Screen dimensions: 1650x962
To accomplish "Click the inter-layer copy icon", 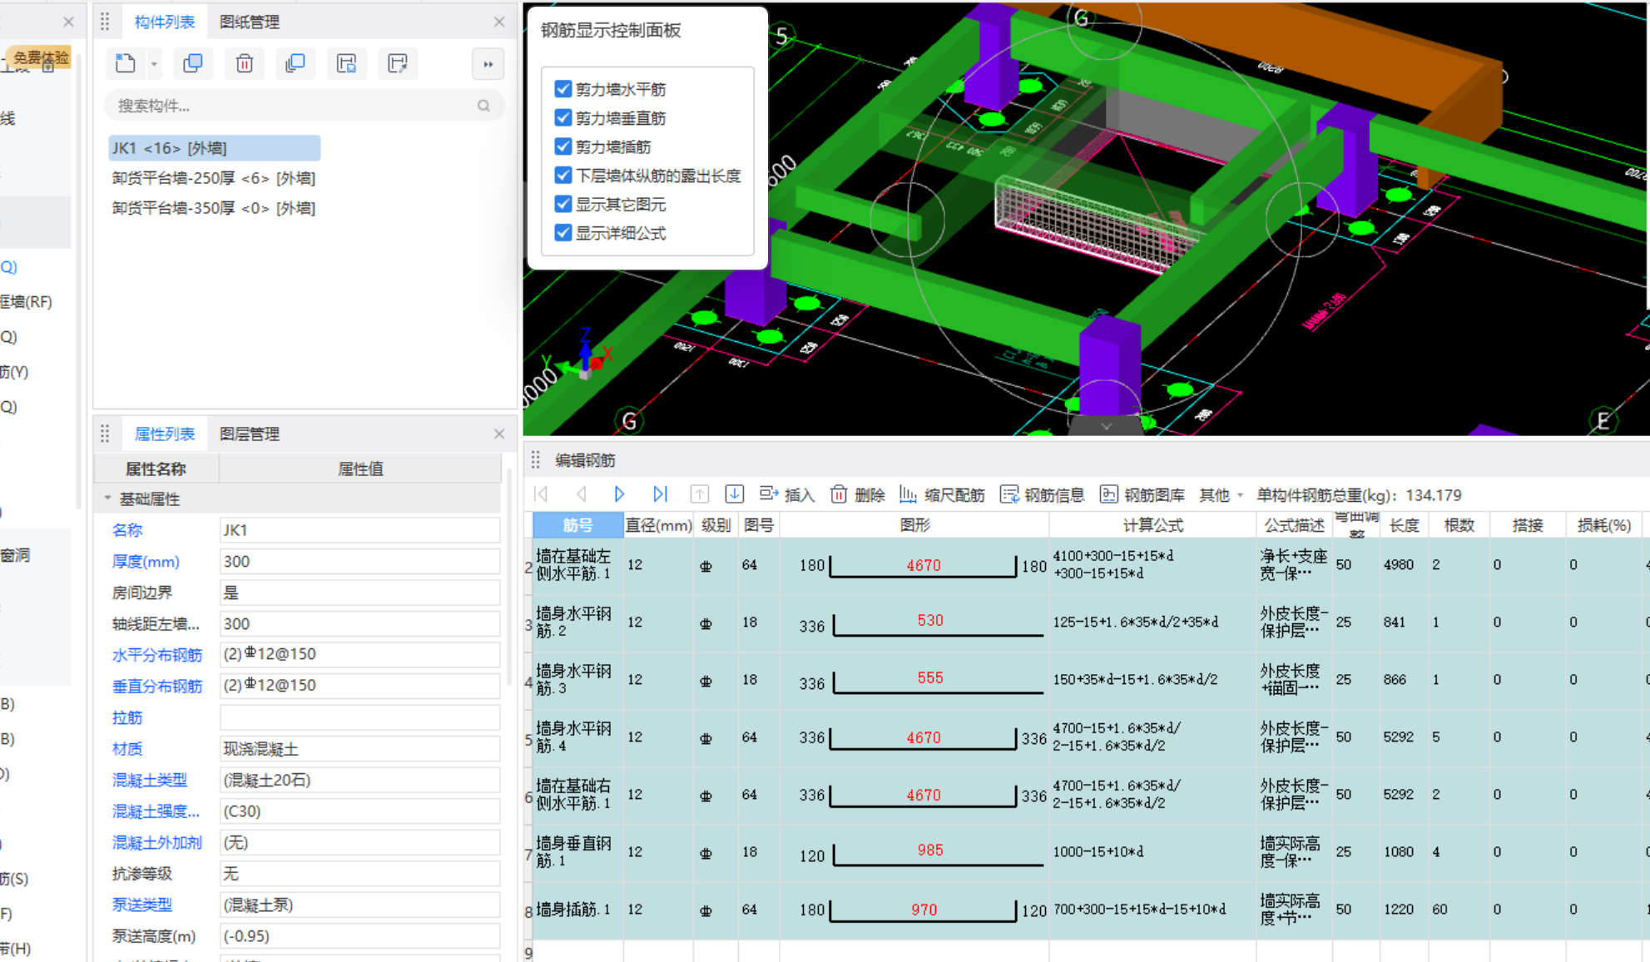I will pos(295,63).
